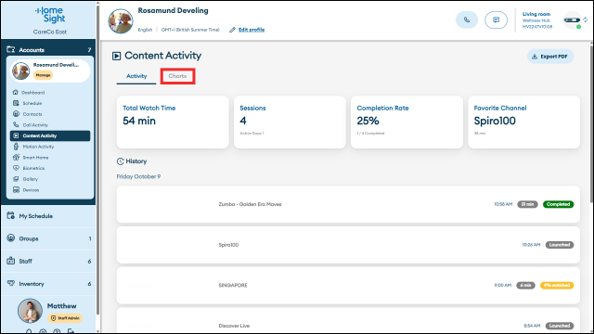Screen dimensions: 594x334
Task: Expand the Accounts section
Action: [x=48, y=49]
